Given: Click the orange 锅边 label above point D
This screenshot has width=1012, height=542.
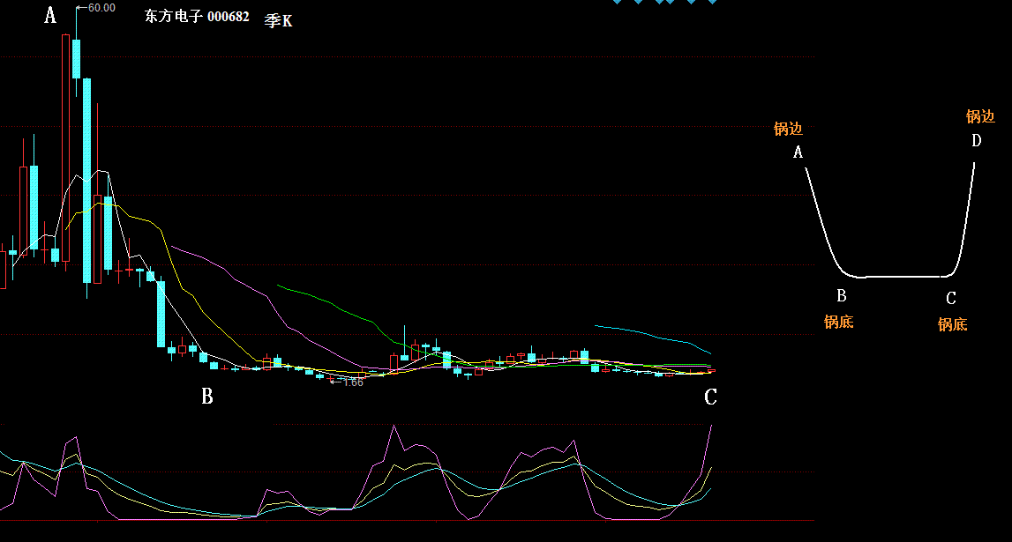Looking at the screenshot, I should (979, 116).
